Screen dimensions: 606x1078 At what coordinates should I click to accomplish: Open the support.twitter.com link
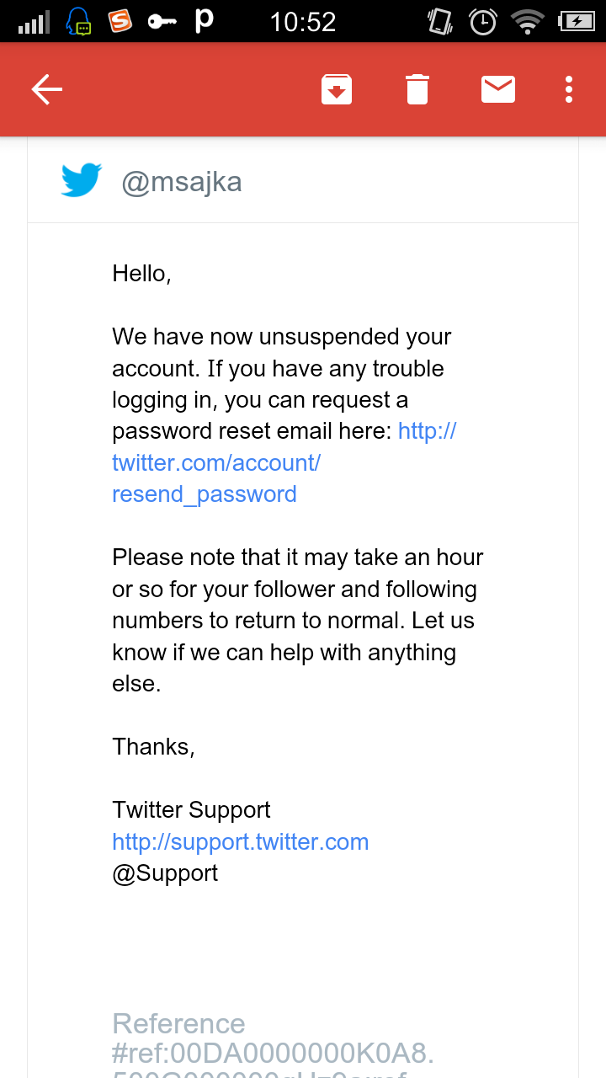(241, 842)
